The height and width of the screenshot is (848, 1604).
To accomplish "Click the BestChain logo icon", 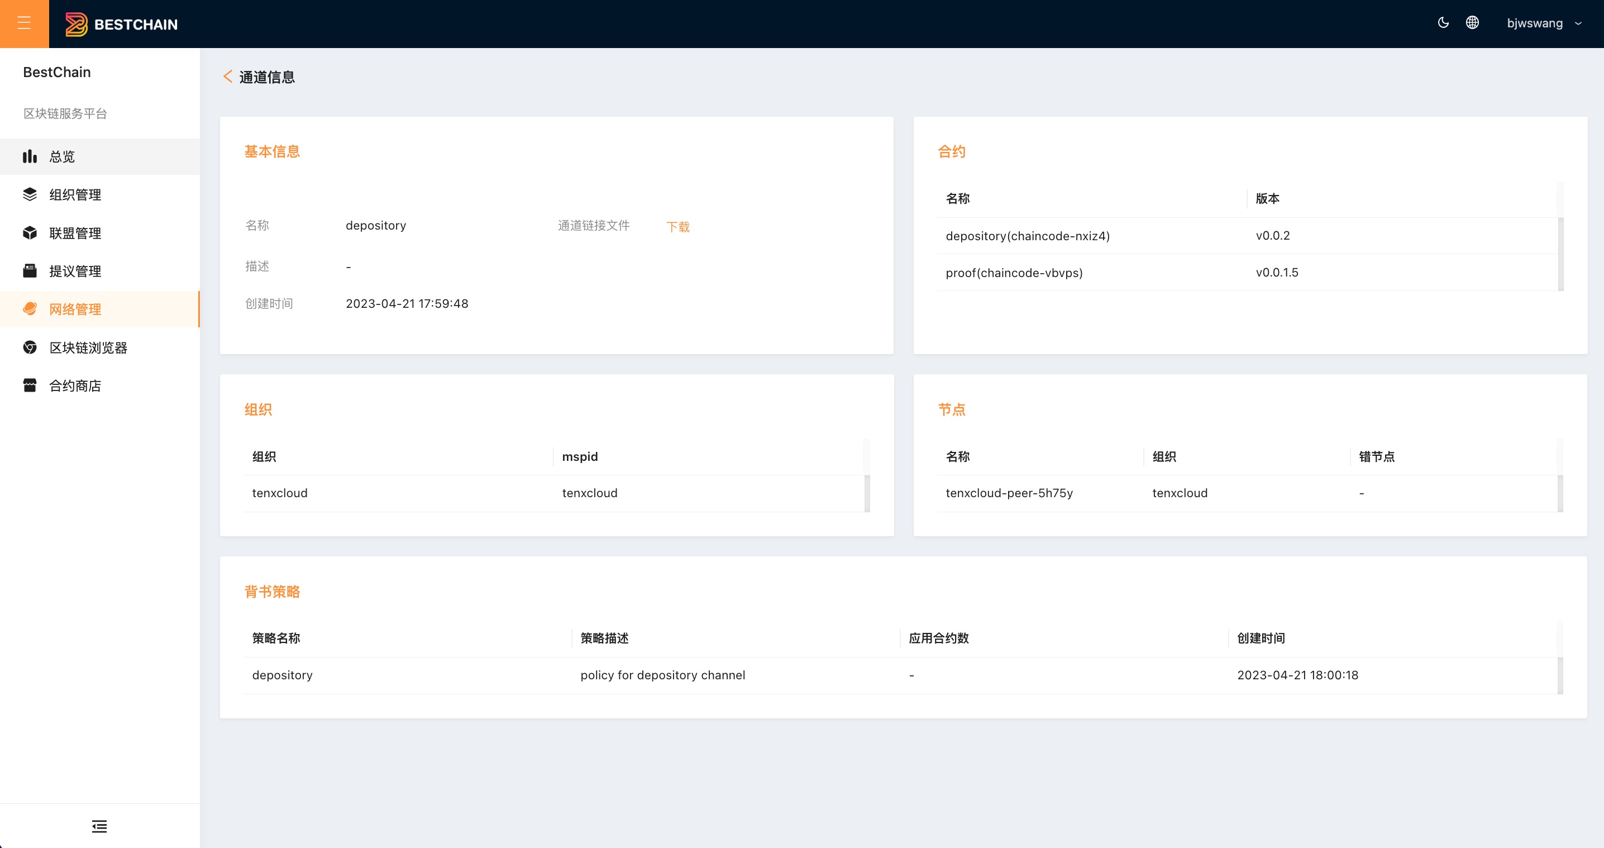I will pyautogui.click(x=77, y=24).
